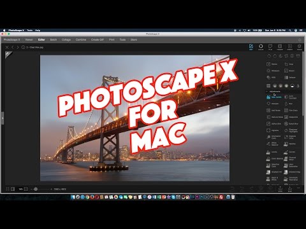Image resolution: width=306 pixels, height=229 pixels.
Task: Select the Film Grain adjustment
Action: point(291,110)
